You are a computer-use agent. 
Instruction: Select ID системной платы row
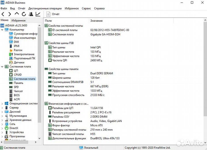click(89, 30)
